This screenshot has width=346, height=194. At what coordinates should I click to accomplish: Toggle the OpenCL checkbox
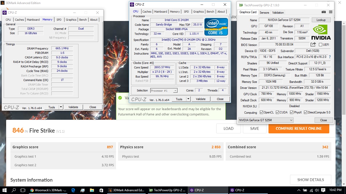tap(261, 112)
